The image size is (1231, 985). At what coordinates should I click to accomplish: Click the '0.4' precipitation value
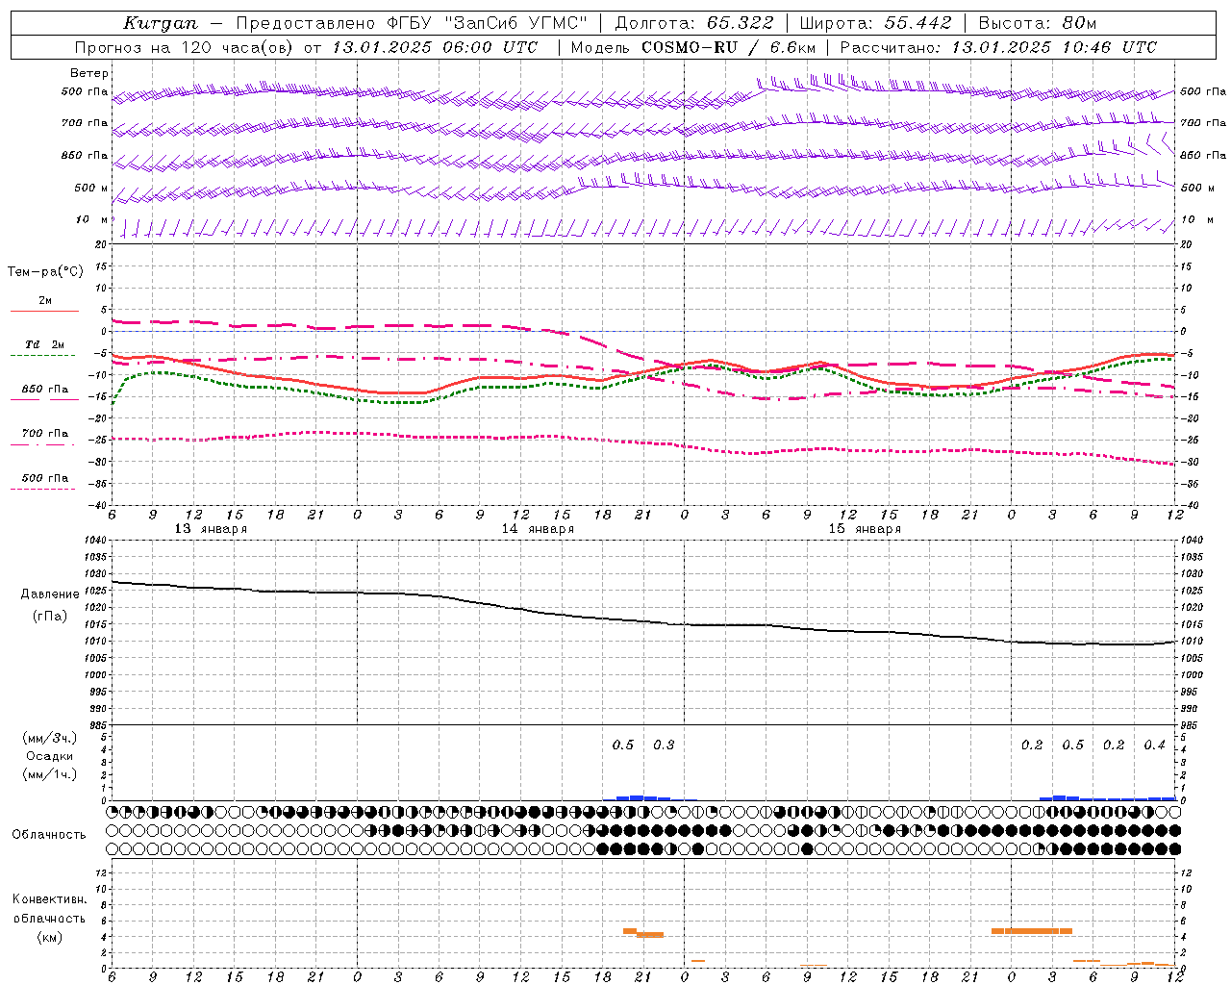point(1154,745)
